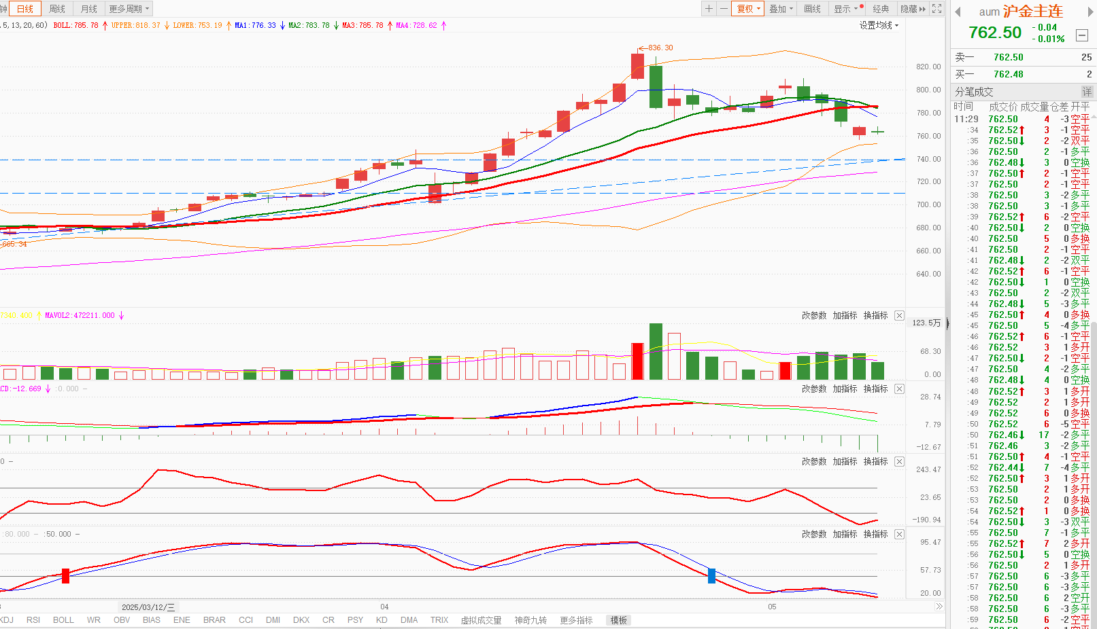Click 分笔成交 section header
1097x629 pixels.
click(974, 92)
